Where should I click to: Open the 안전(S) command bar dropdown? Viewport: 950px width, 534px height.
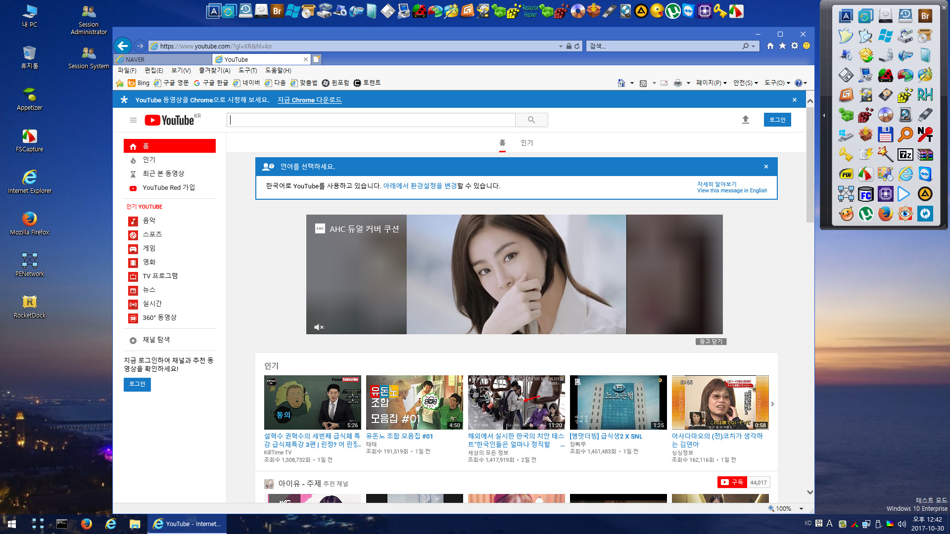point(746,83)
